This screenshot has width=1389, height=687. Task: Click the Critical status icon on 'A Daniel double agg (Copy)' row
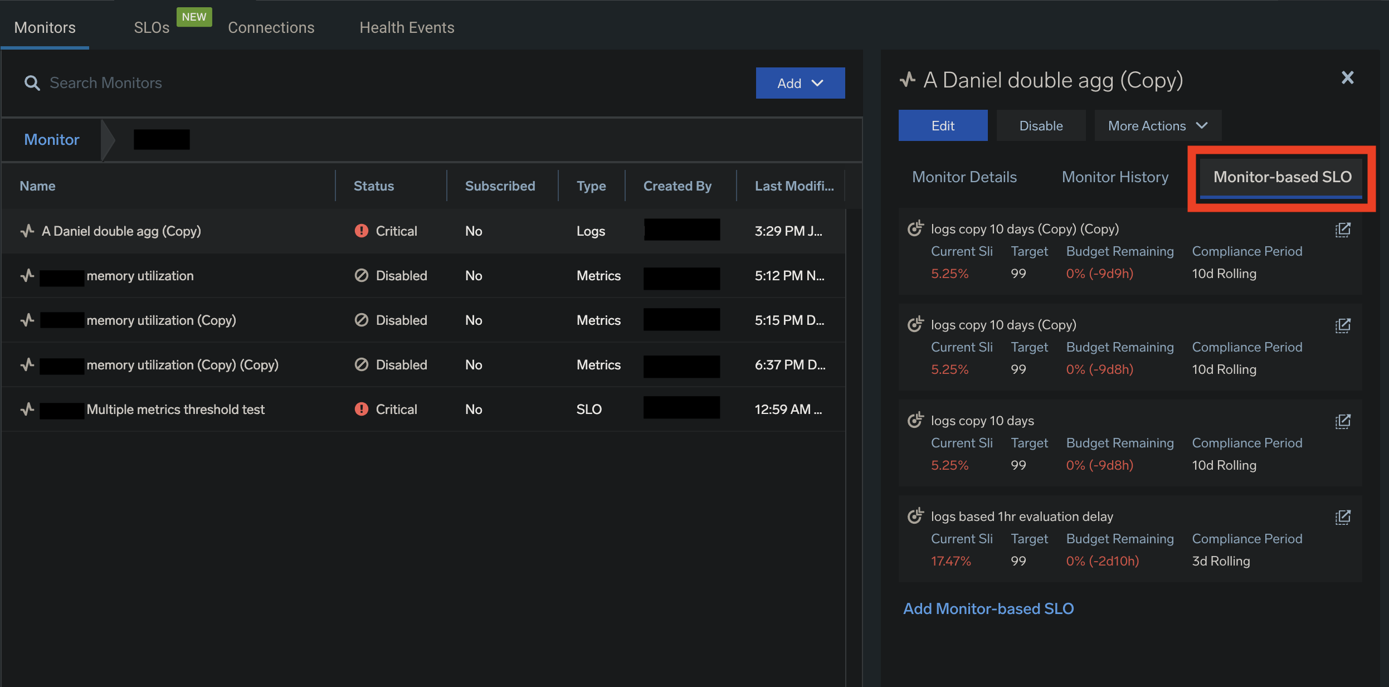click(361, 231)
